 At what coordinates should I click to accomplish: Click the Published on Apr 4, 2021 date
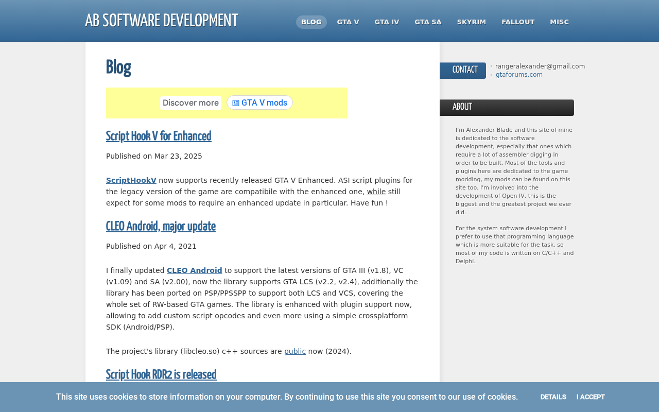151,246
